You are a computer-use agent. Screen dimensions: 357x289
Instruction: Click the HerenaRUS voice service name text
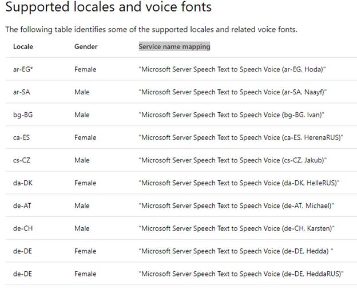pos(240,137)
